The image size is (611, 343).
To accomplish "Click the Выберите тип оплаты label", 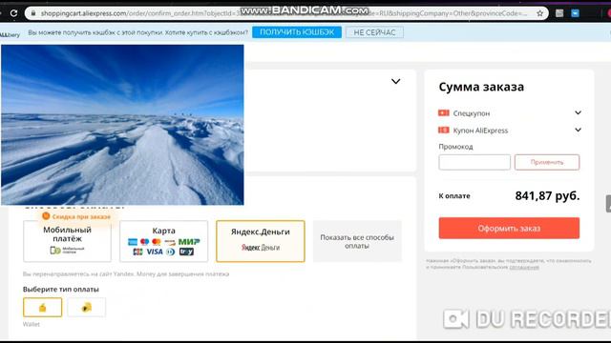I will point(61,290).
